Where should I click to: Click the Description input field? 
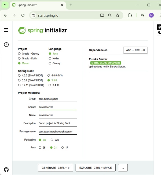point(58,123)
